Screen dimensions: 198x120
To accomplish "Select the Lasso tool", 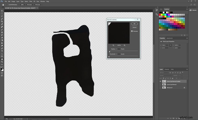I will pyautogui.click(x=2, y=16).
